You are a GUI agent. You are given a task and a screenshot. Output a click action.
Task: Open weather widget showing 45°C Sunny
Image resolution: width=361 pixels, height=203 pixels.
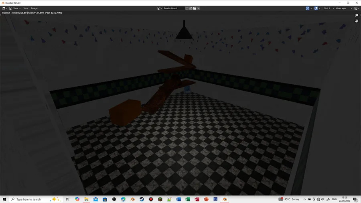(289, 199)
